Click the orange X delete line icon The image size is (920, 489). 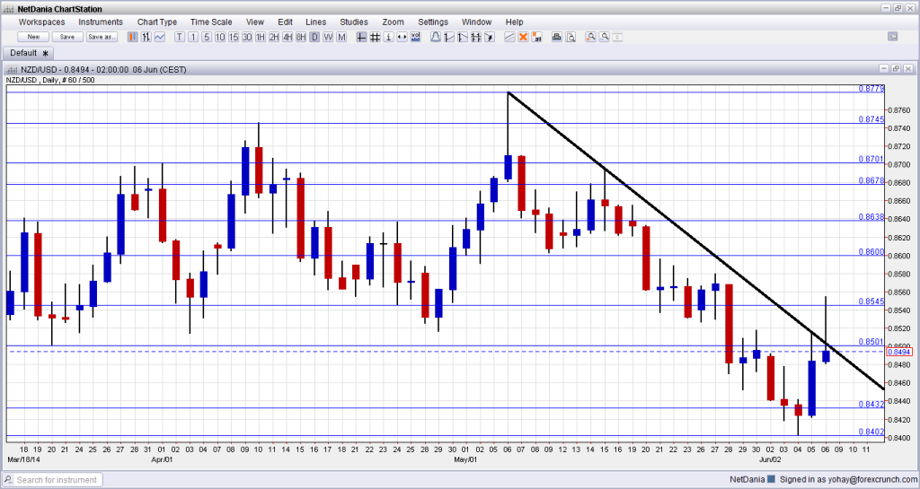pyautogui.click(x=523, y=37)
